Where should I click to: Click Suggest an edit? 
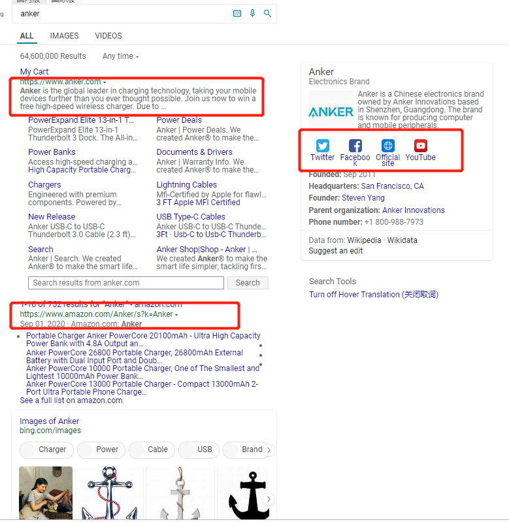pyautogui.click(x=336, y=251)
